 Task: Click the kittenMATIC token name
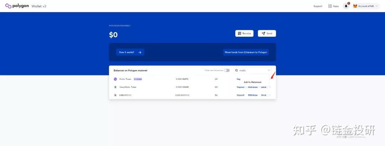[125, 95]
